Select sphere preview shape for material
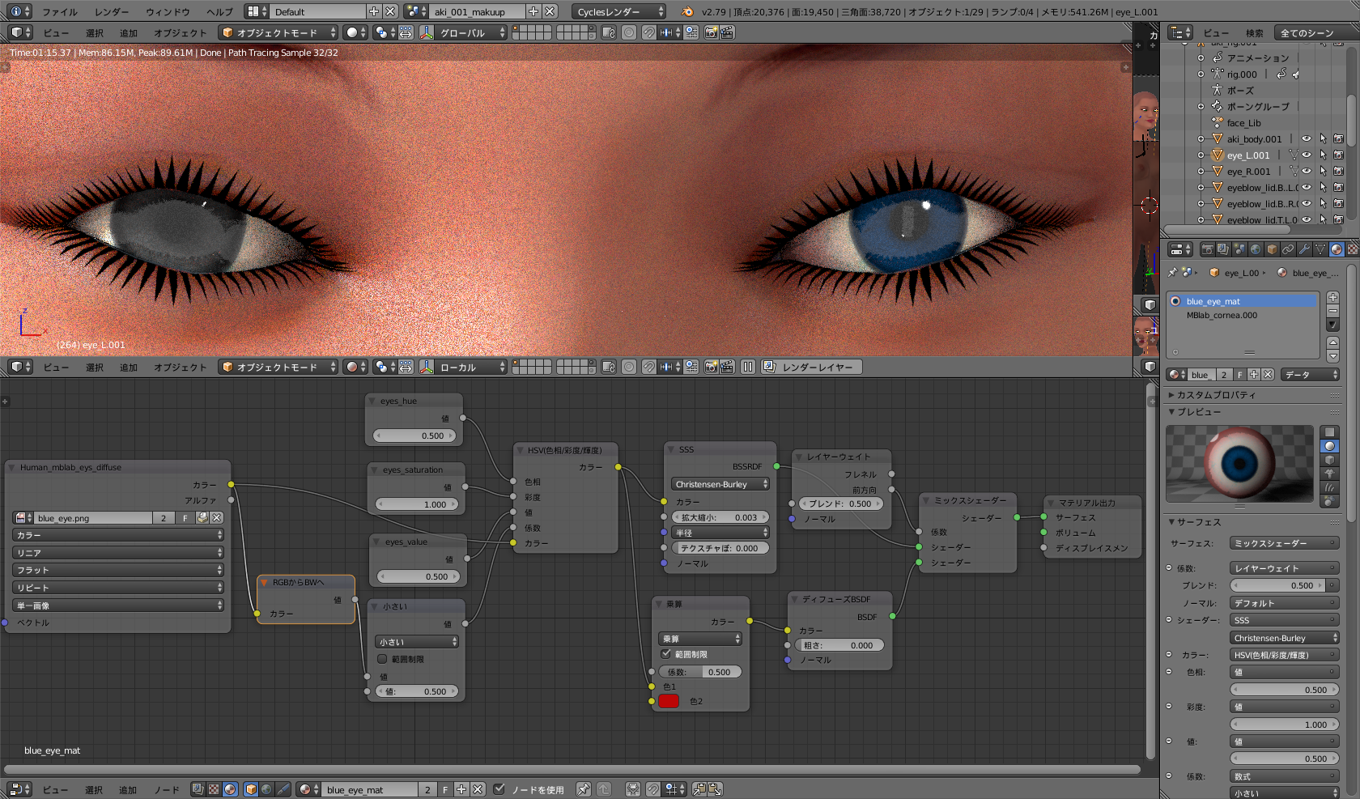The width and height of the screenshot is (1360, 799). pyautogui.click(x=1329, y=446)
